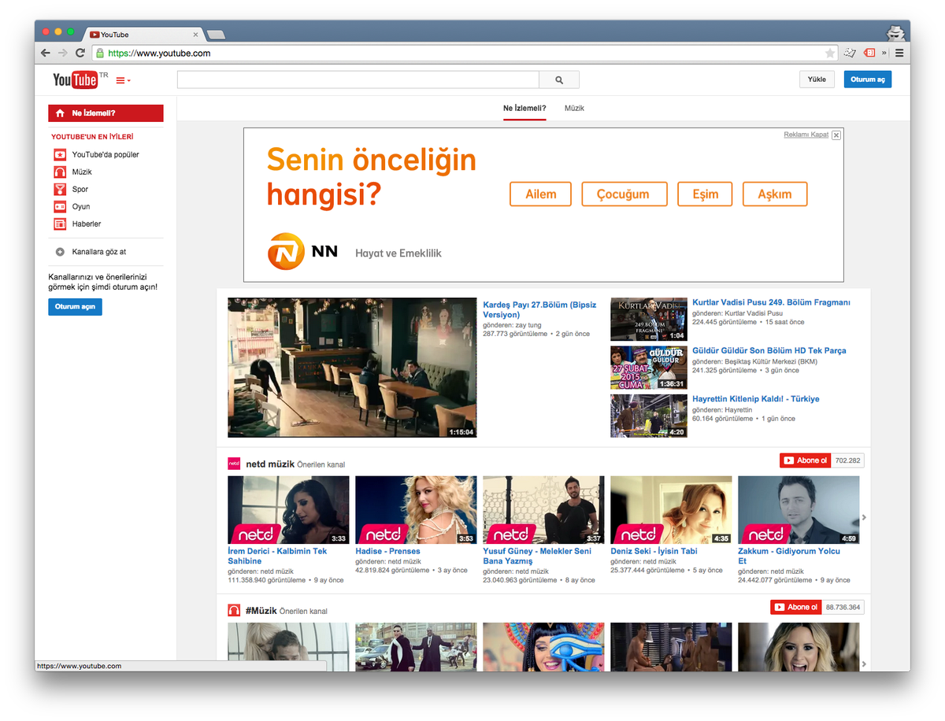Open Güldür Güldür Son Bölüm title link

pos(769,350)
